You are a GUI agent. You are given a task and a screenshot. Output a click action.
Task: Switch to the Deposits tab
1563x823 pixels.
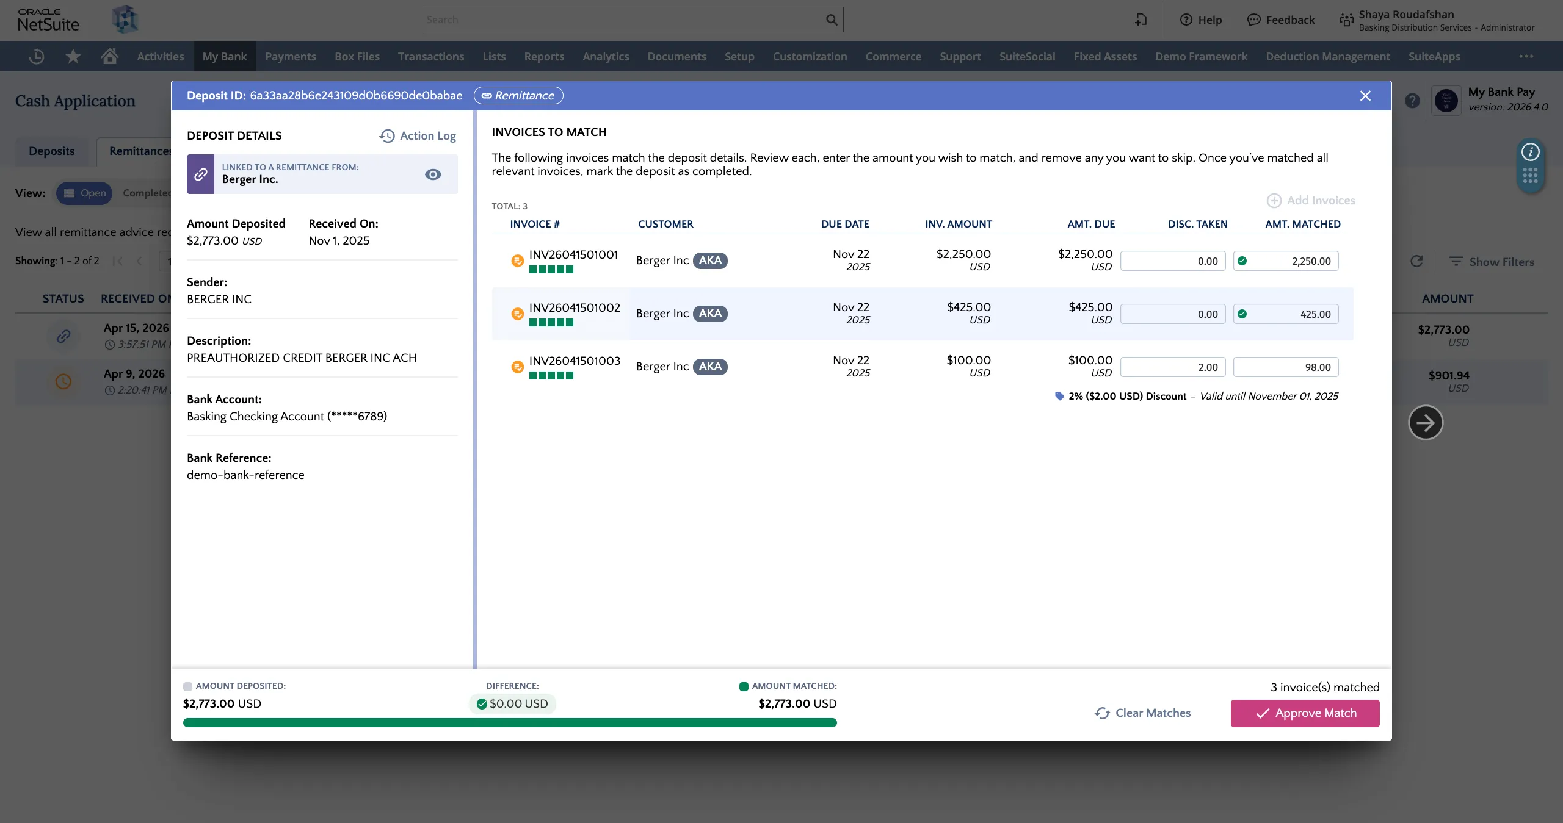click(x=52, y=151)
